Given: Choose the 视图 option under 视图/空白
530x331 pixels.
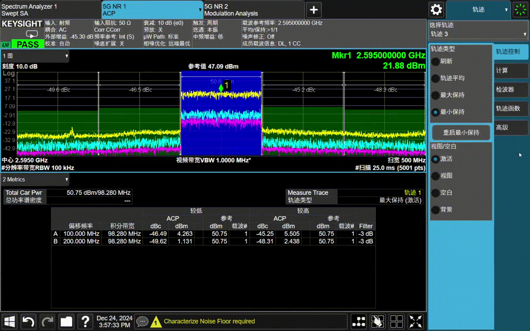Looking at the screenshot, I should 436,176.
